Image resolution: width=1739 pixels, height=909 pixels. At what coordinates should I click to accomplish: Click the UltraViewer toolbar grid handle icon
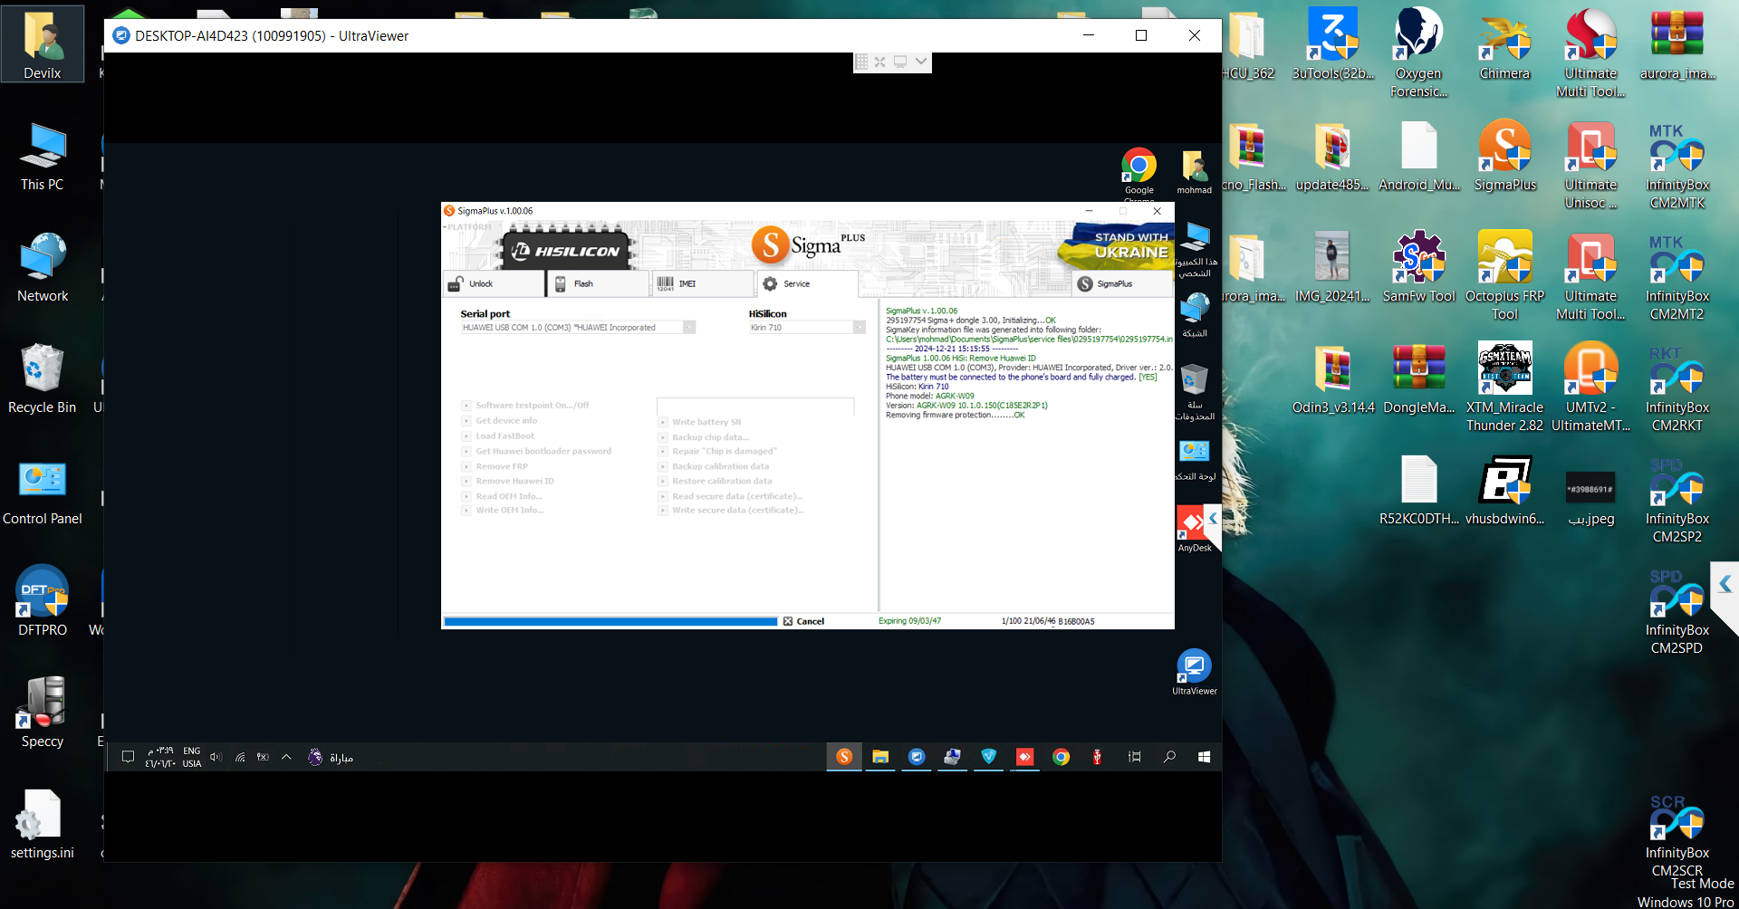861,62
